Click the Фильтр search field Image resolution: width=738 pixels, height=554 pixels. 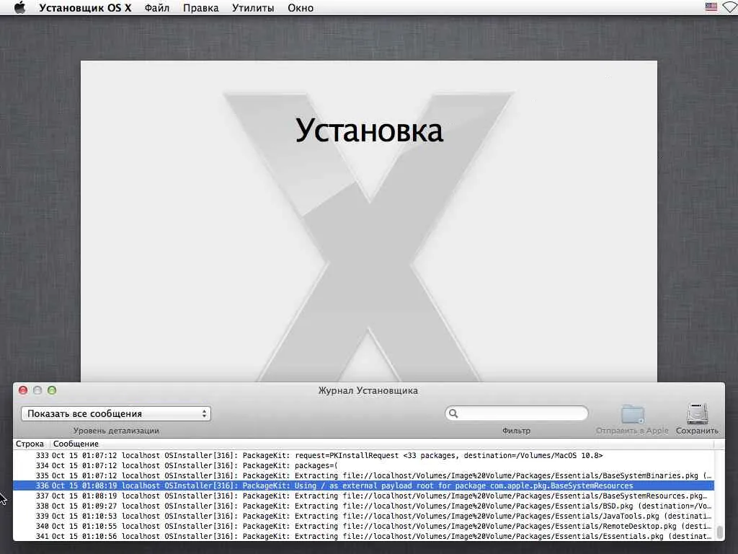[x=516, y=413]
